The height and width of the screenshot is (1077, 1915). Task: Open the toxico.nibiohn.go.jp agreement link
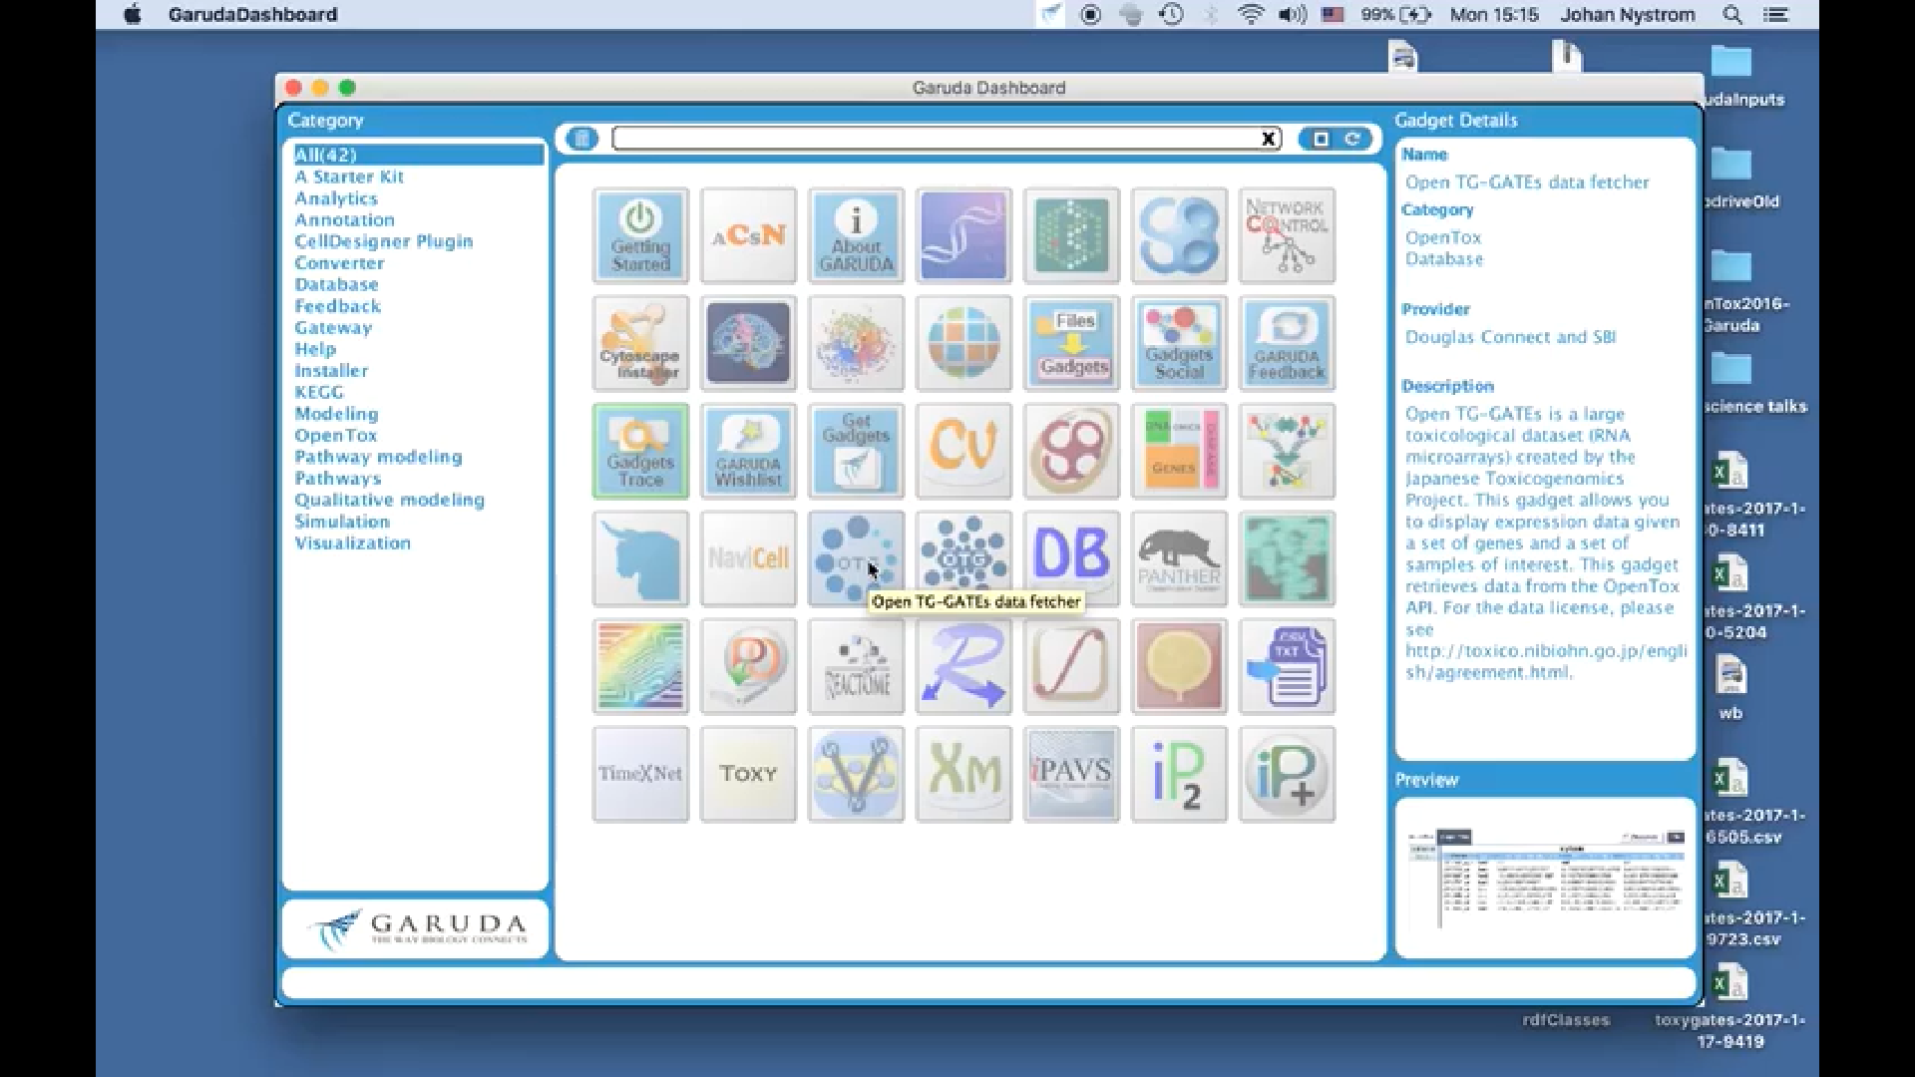tap(1545, 661)
